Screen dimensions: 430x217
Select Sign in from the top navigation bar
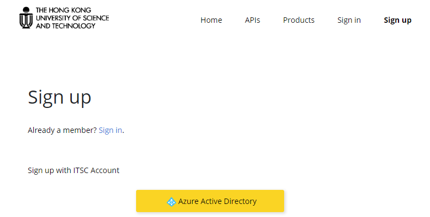(349, 20)
